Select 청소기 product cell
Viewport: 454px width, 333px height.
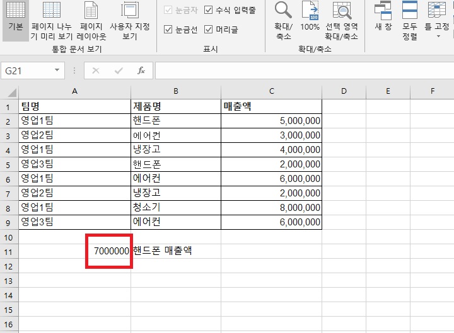tap(176, 208)
